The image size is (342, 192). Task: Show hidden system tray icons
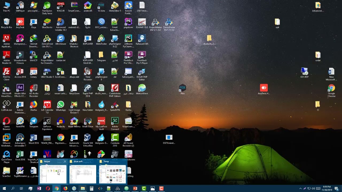tap(300, 189)
